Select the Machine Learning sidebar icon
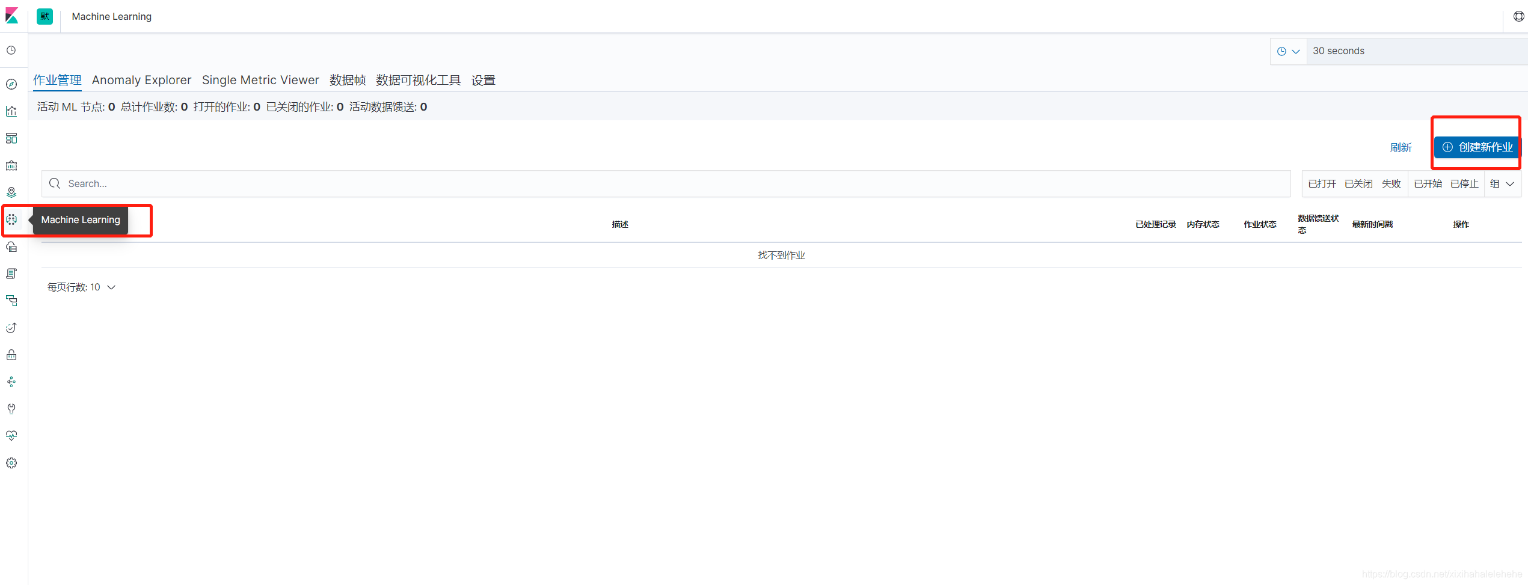The height and width of the screenshot is (585, 1528). point(11,219)
